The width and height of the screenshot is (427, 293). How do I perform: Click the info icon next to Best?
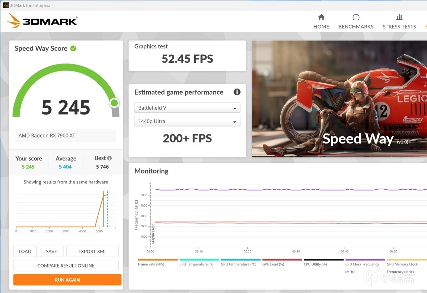pos(109,158)
